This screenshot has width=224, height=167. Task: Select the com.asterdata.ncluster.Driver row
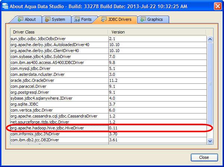coord(108,75)
